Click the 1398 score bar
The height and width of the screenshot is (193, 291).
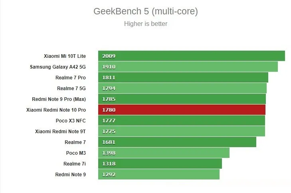[164, 153]
